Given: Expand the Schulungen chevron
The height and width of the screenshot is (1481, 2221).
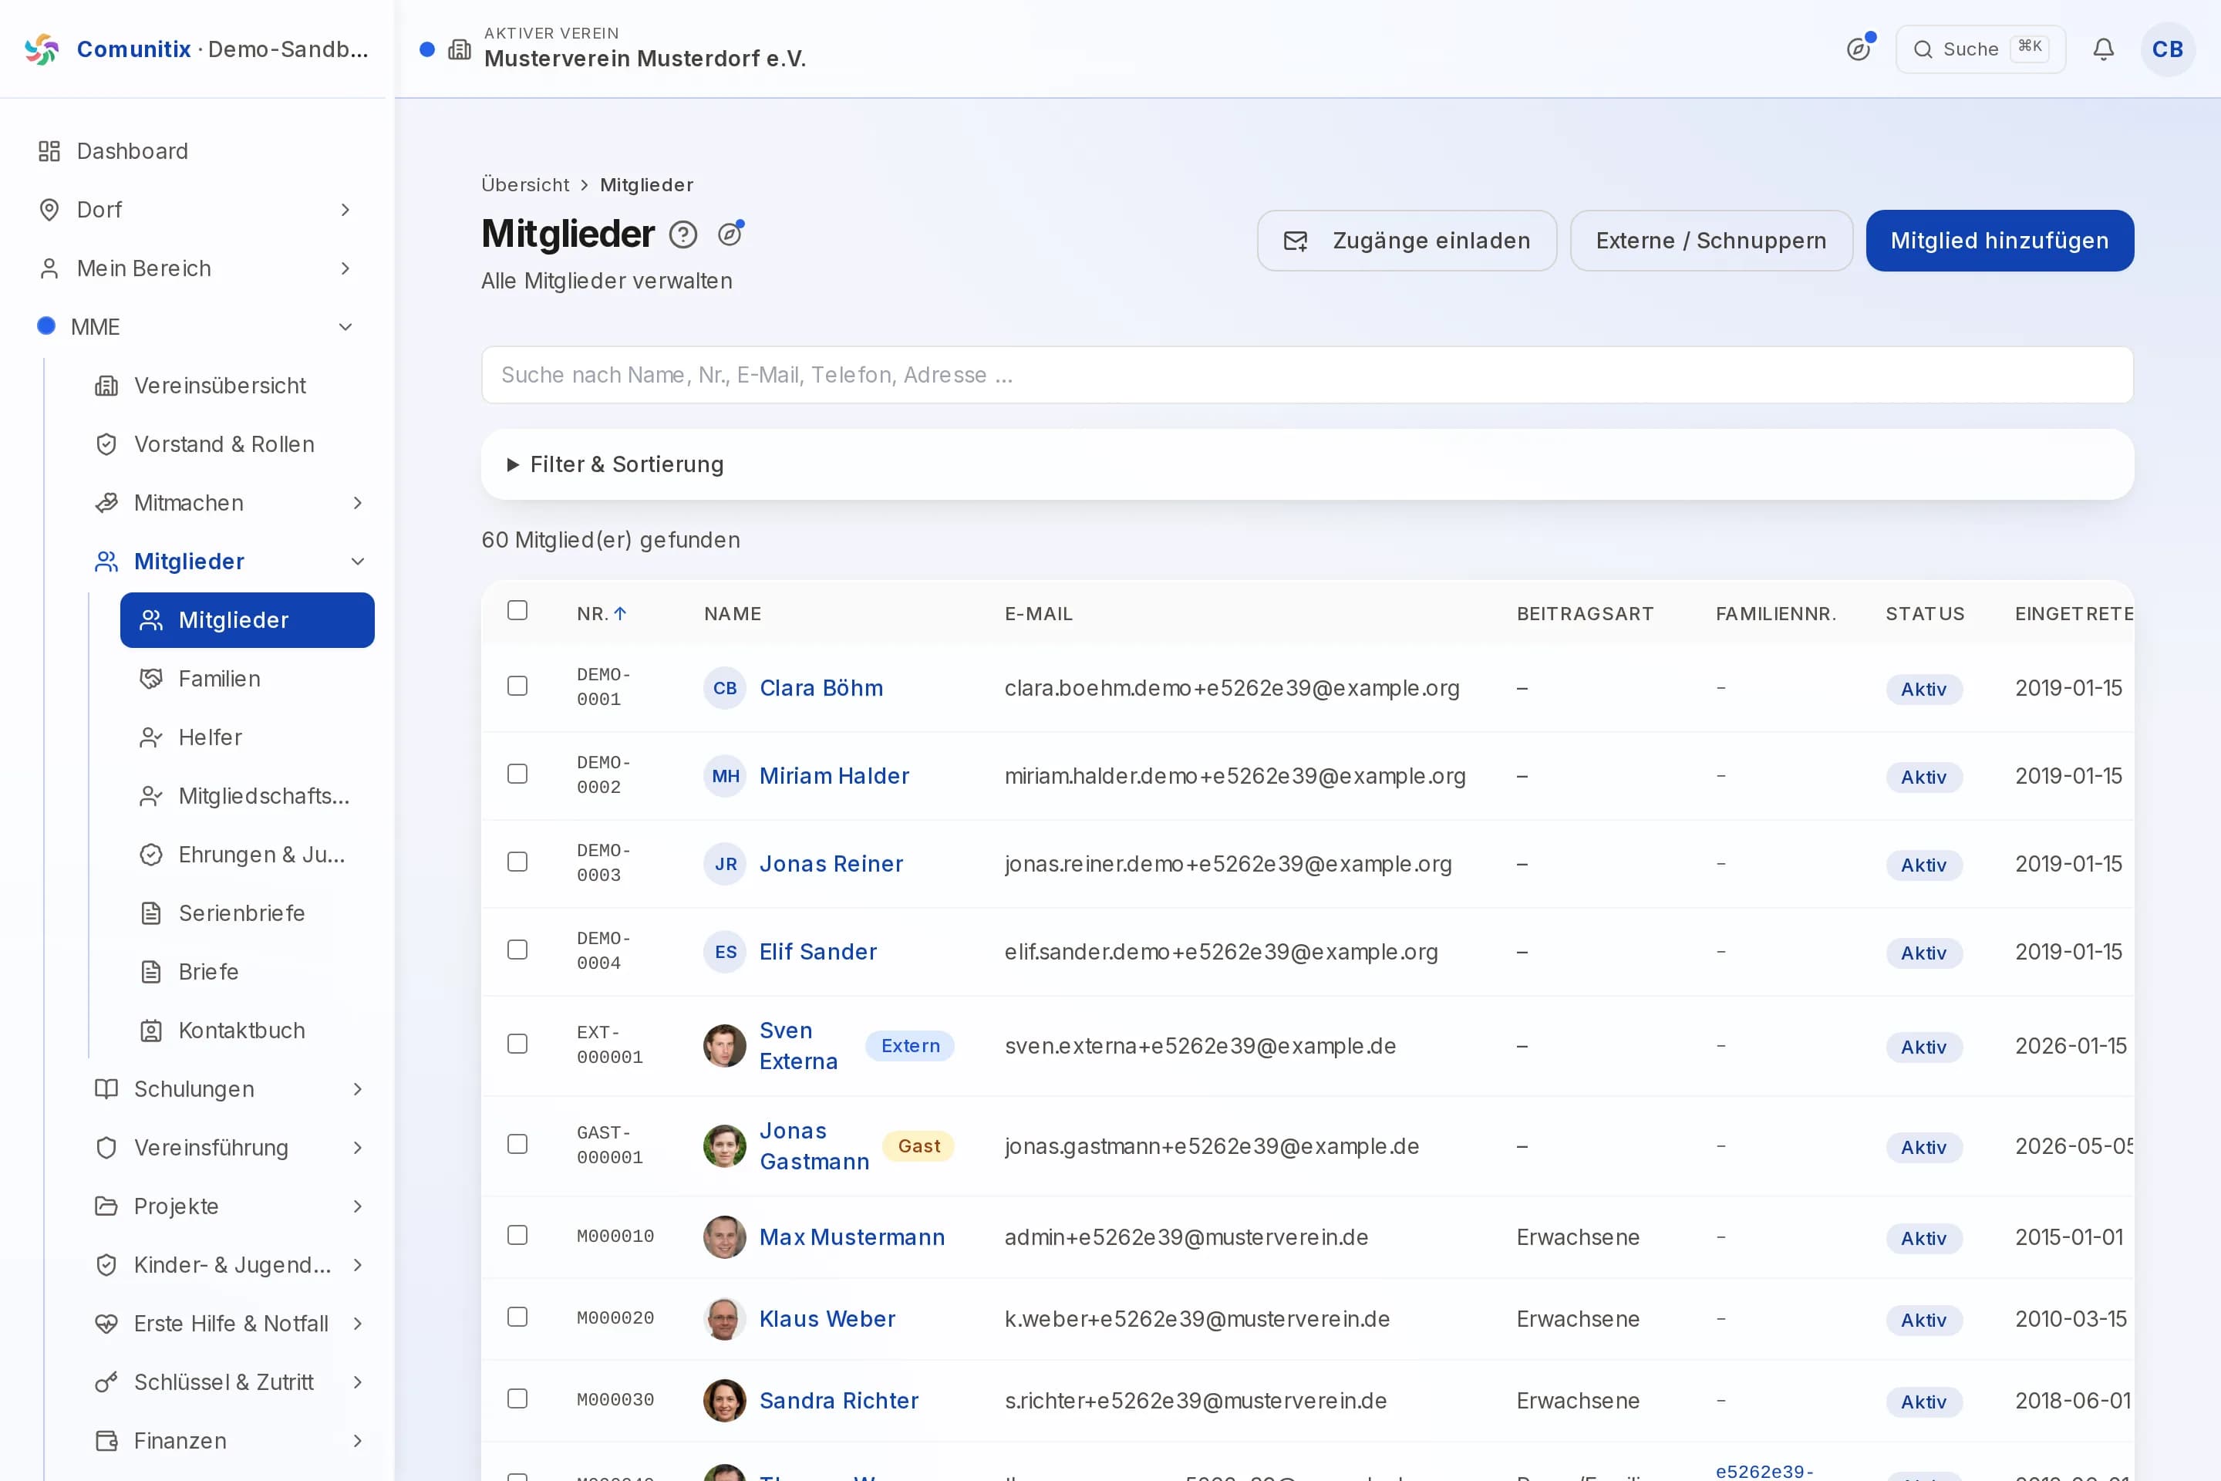Looking at the screenshot, I should click(358, 1088).
